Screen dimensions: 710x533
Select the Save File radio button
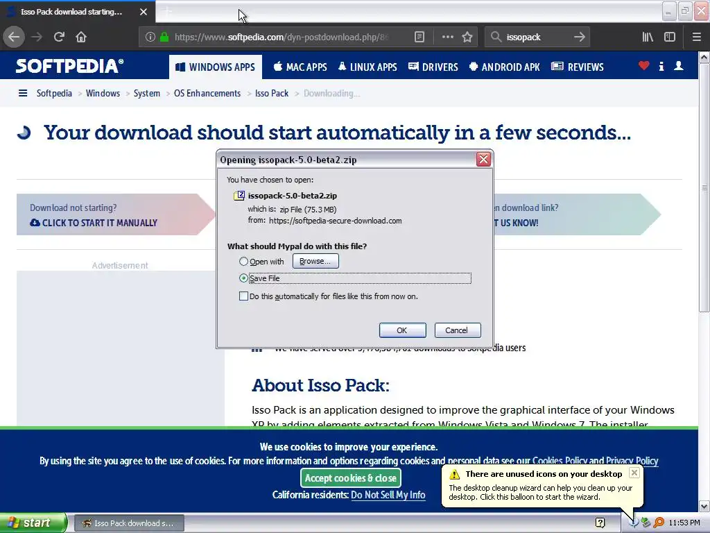point(243,278)
